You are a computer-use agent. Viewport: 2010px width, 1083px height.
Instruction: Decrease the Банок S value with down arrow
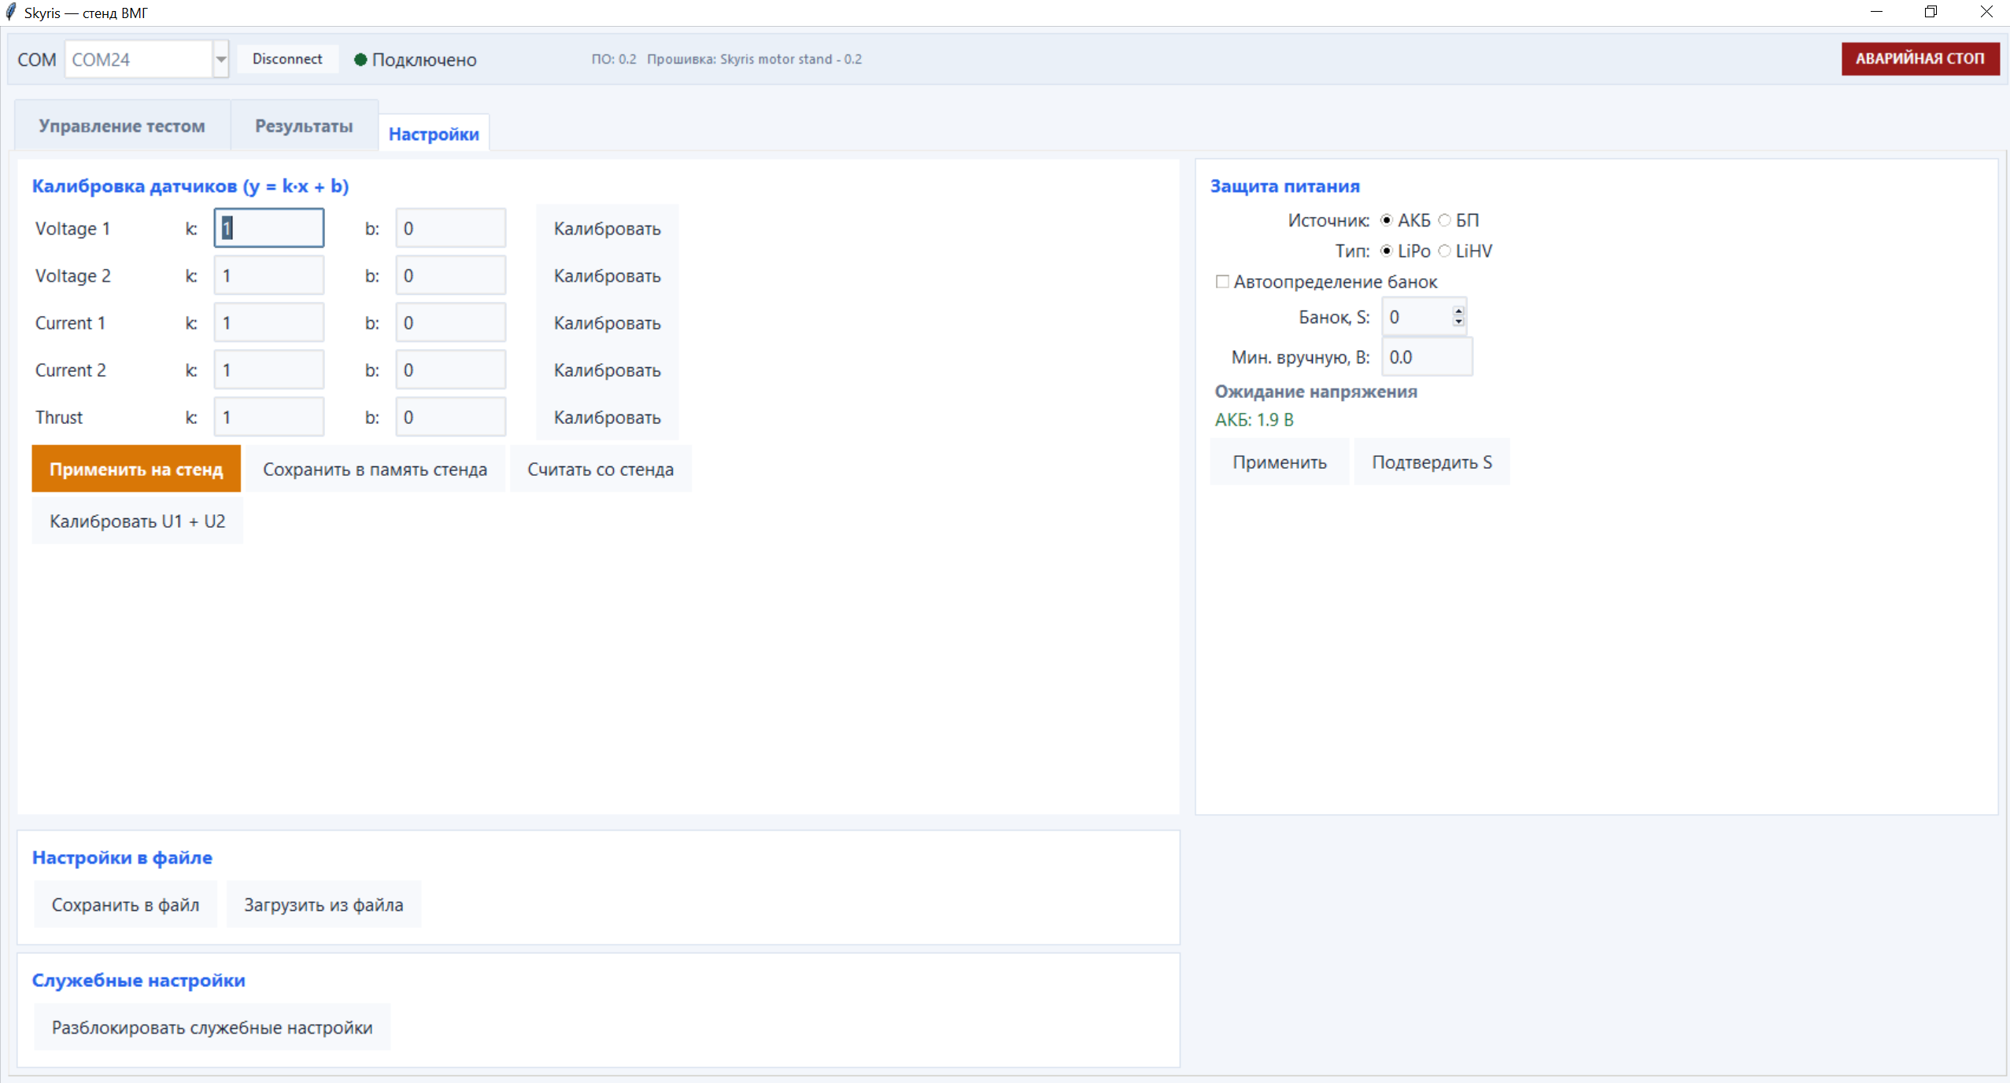(x=1459, y=322)
